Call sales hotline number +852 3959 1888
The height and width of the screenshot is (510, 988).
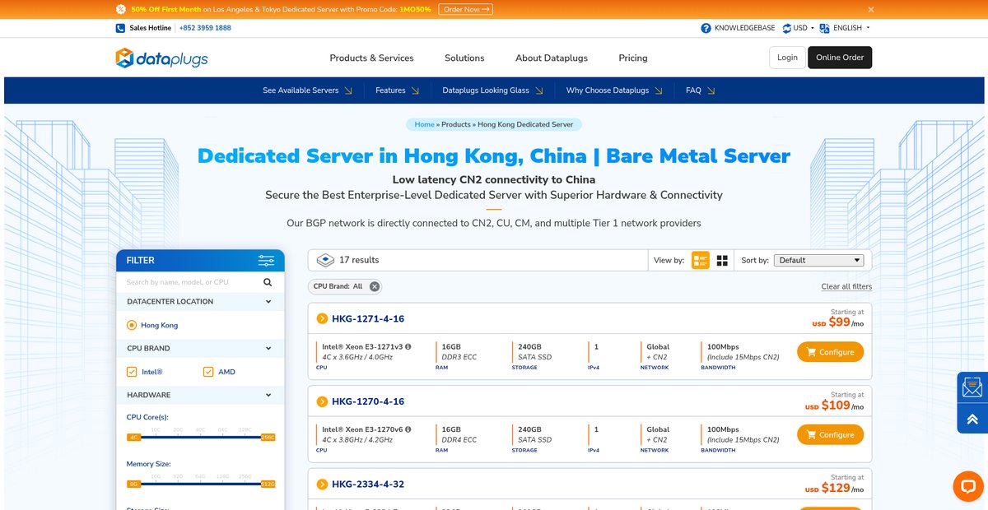click(x=205, y=28)
